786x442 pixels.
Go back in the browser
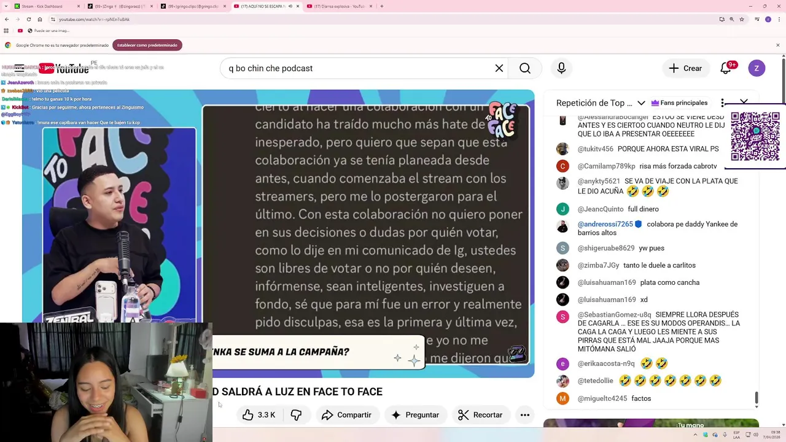7,19
